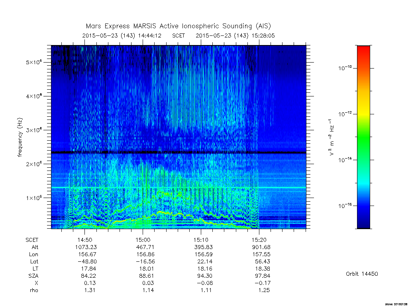Click the 10⁻¹² color bar tick label

(345, 114)
